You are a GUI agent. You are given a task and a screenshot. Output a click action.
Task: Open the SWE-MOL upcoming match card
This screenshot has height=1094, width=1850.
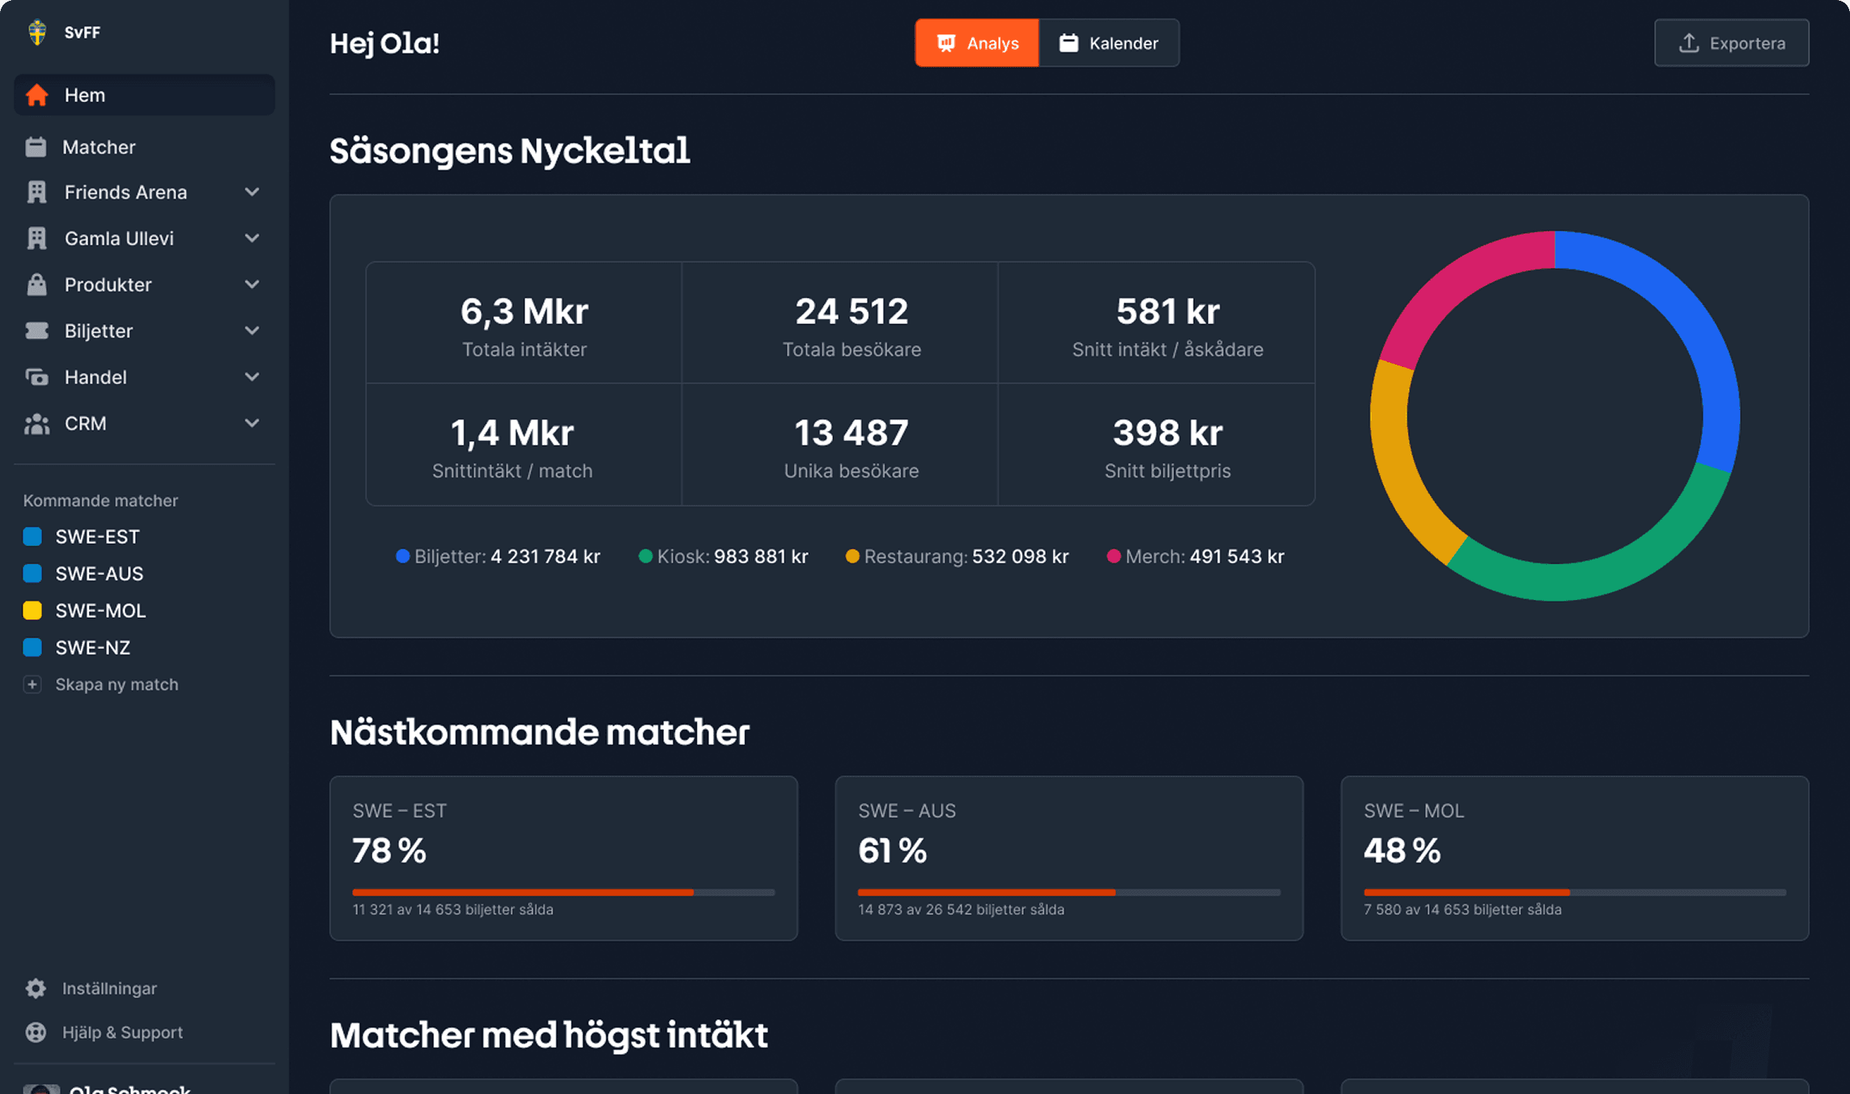point(1574,857)
